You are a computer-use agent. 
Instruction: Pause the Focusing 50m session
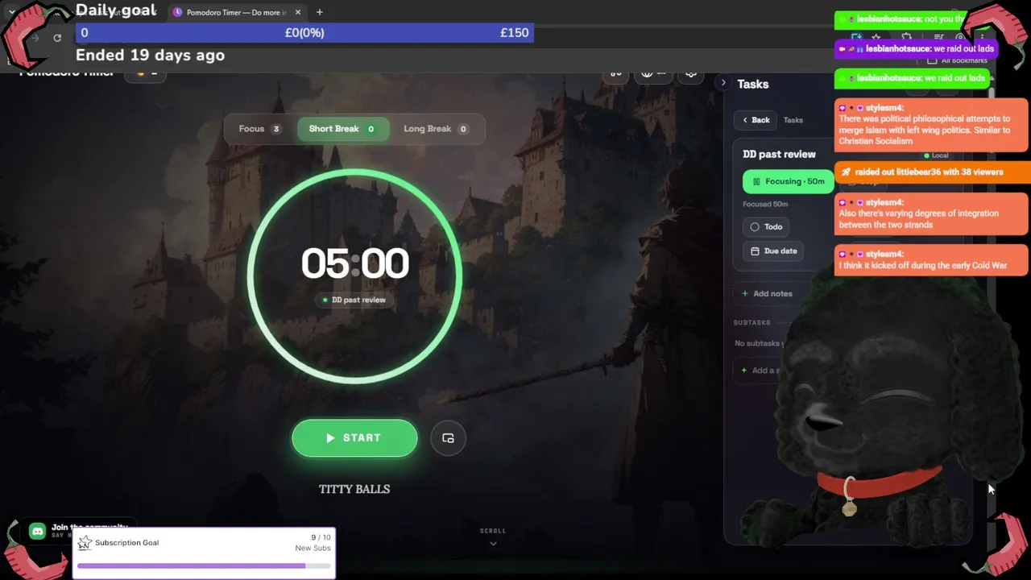click(x=789, y=182)
